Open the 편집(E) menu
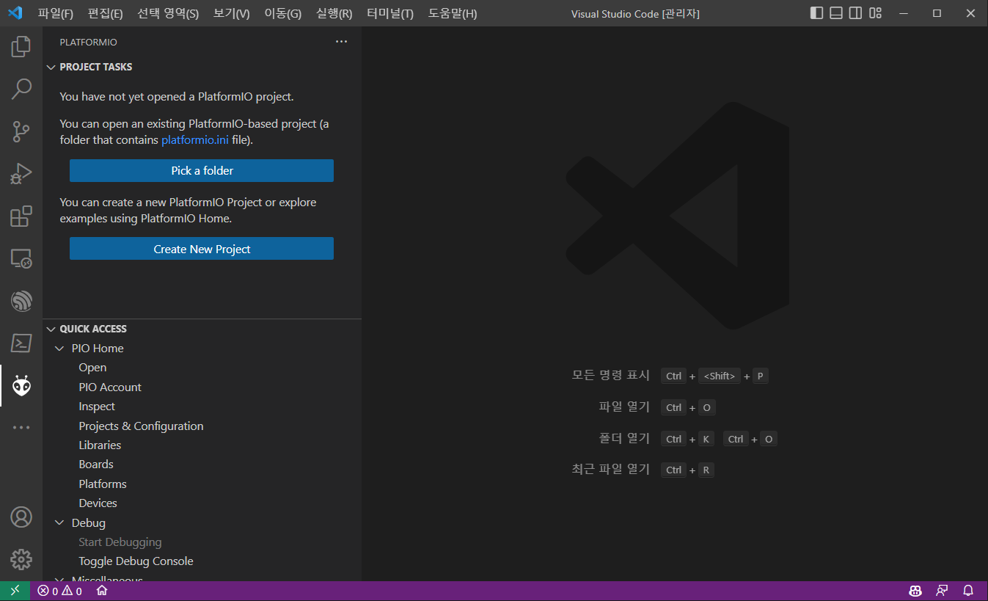The width and height of the screenshot is (988, 601). click(x=105, y=13)
